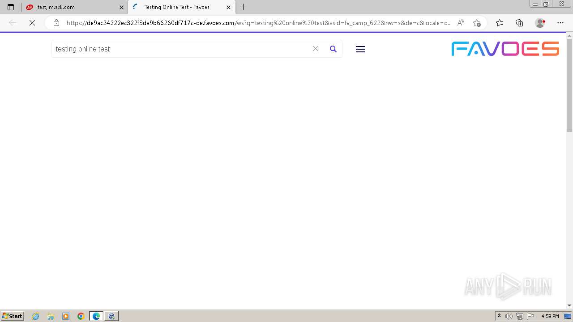The height and width of the screenshot is (322, 573).
Task: Click scrollbar down arrow
Action: point(569,305)
